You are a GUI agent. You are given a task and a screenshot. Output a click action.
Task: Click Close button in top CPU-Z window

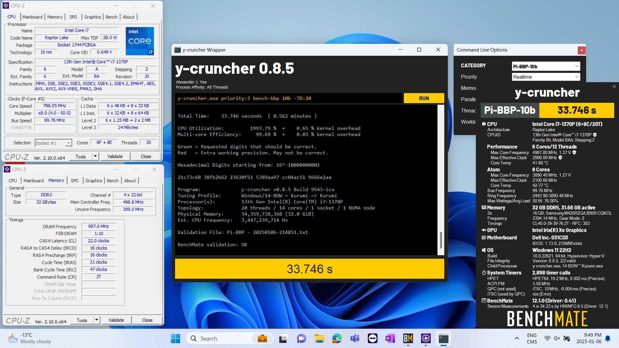pos(146,156)
